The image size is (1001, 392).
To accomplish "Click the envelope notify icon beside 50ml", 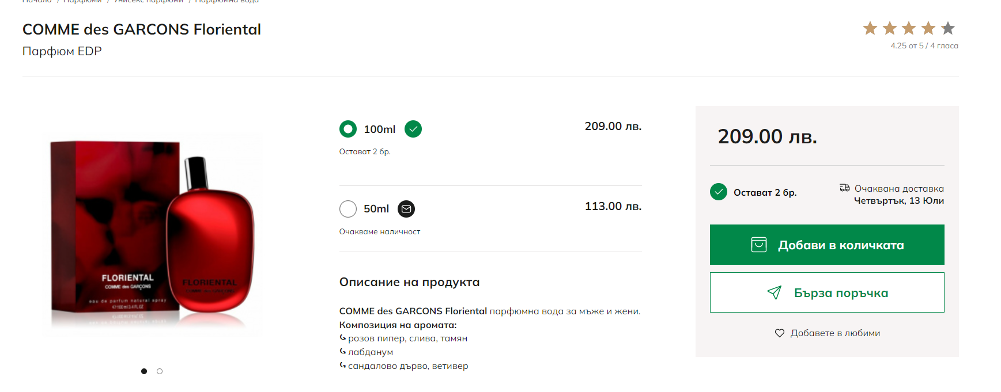I will tap(406, 209).
